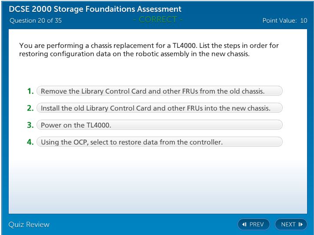
Task: Go to the next question with NEXT
Action: tap(291, 225)
